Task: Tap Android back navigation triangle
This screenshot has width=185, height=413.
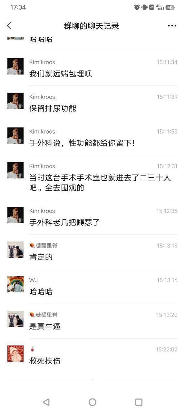Action: [x=46, y=402]
